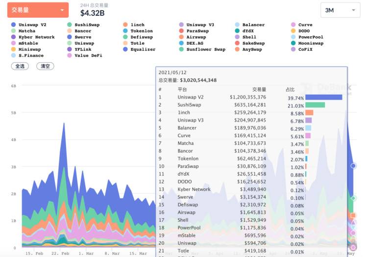Image resolution: width=367 pixels, height=257 pixels.
Task: Click the 清空 clear-all button
Action: [45, 66]
